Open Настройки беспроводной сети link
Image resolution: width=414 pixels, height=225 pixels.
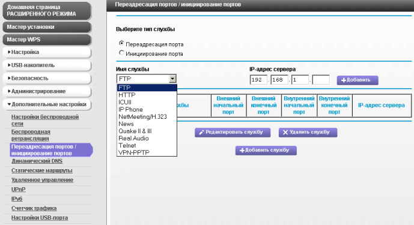coord(45,120)
